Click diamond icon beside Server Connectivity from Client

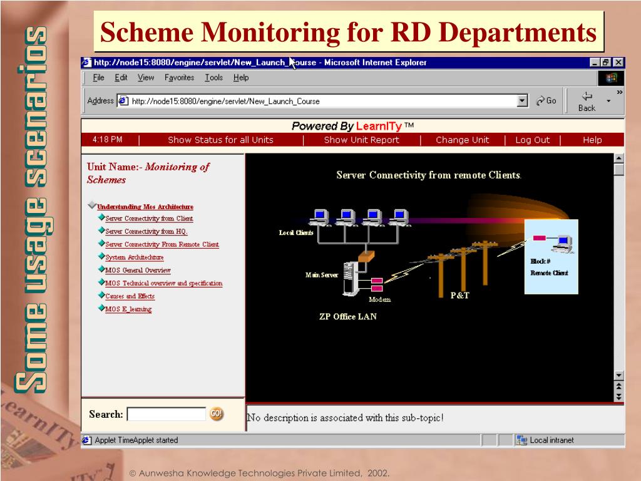(x=101, y=217)
